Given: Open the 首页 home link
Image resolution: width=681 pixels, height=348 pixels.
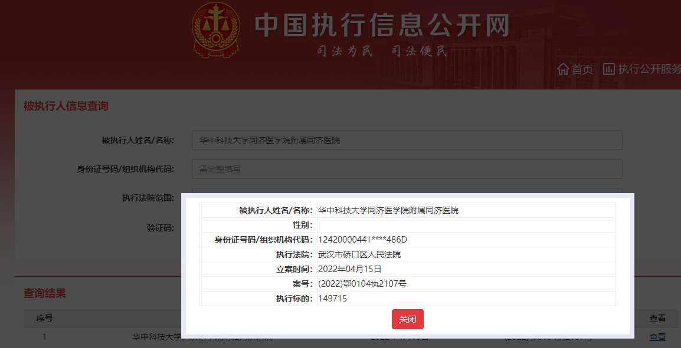Looking at the screenshot, I should (x=582, y=69).
